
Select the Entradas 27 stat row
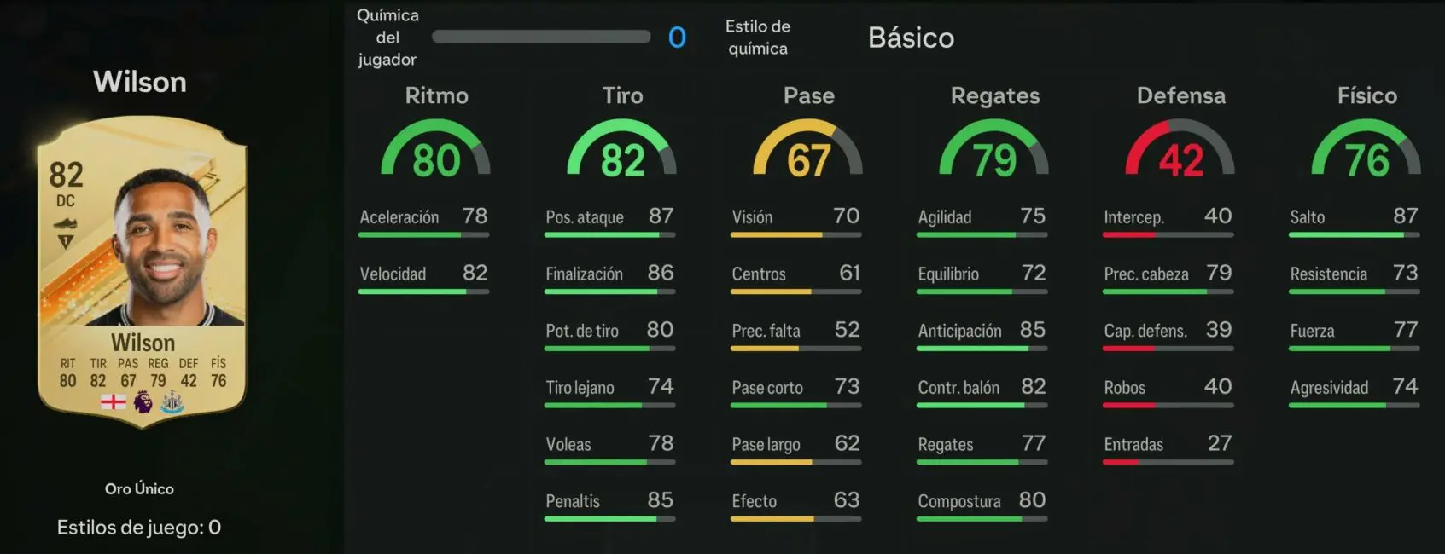point(1168,450)
